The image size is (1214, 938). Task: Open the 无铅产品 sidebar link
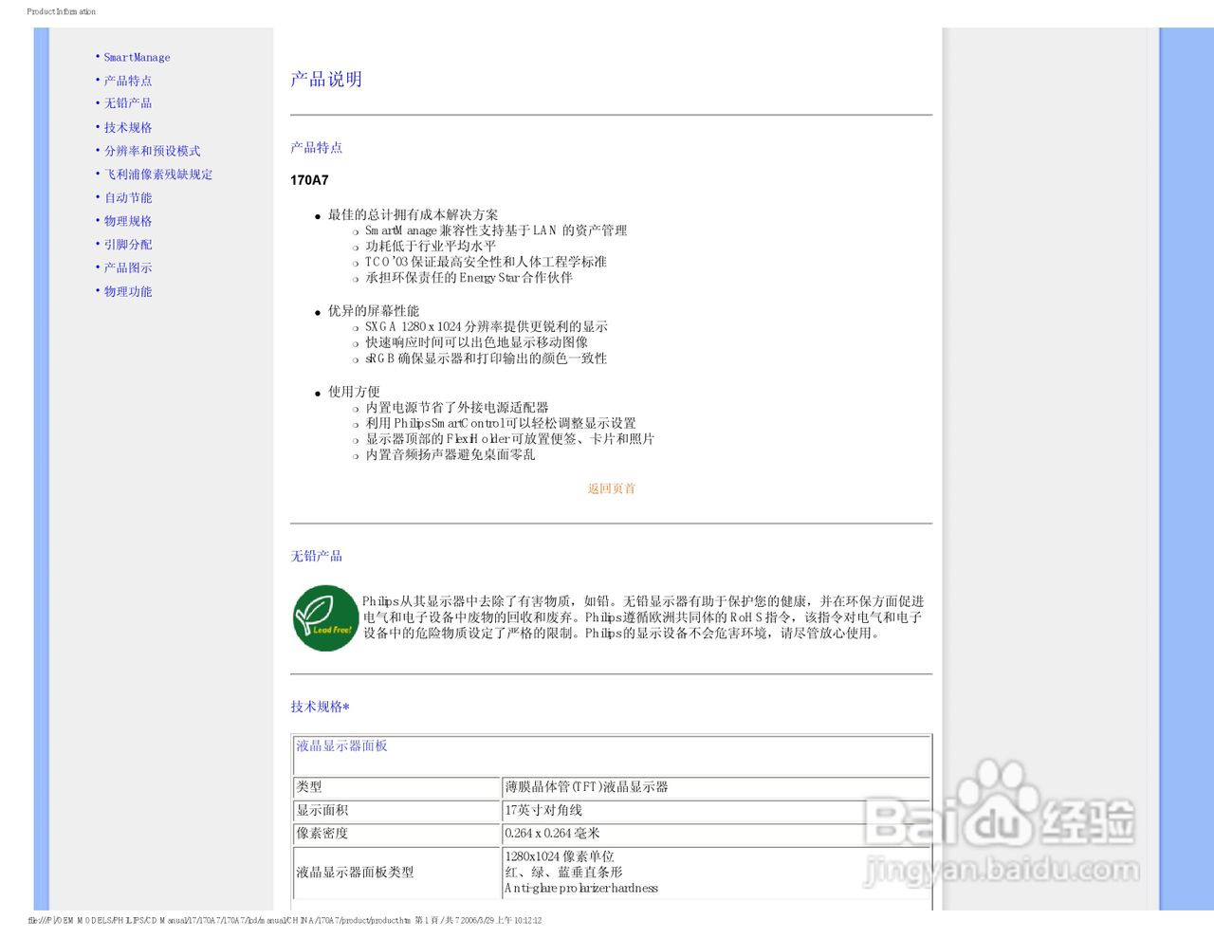pyautogui.click(x=128, y=103)
